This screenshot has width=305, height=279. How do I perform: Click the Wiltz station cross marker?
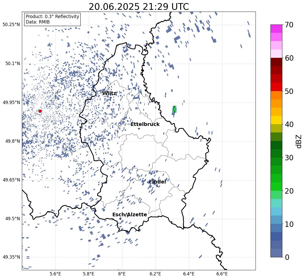111,98
